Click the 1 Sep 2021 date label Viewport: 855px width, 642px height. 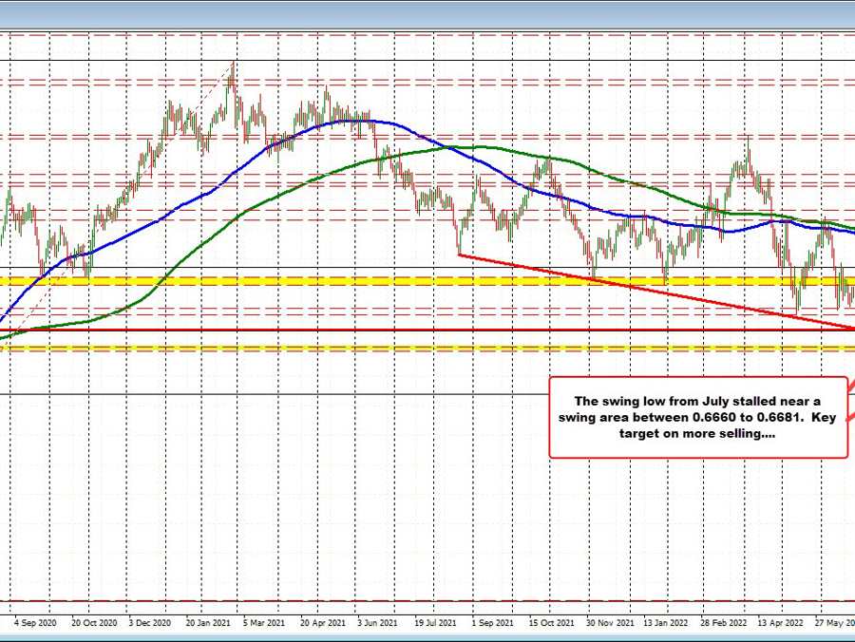[495, 624]
